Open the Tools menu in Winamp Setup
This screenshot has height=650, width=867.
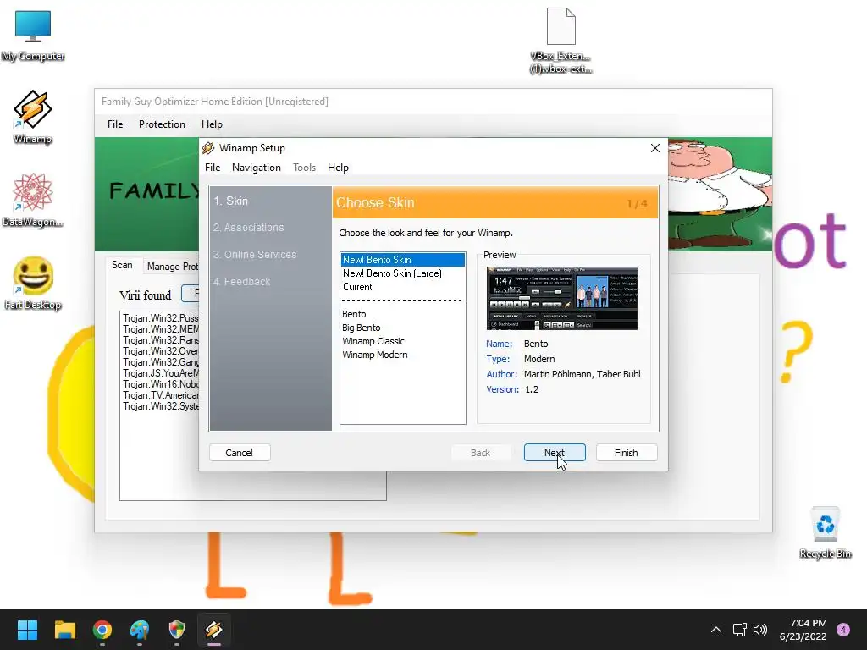[304, 168]
